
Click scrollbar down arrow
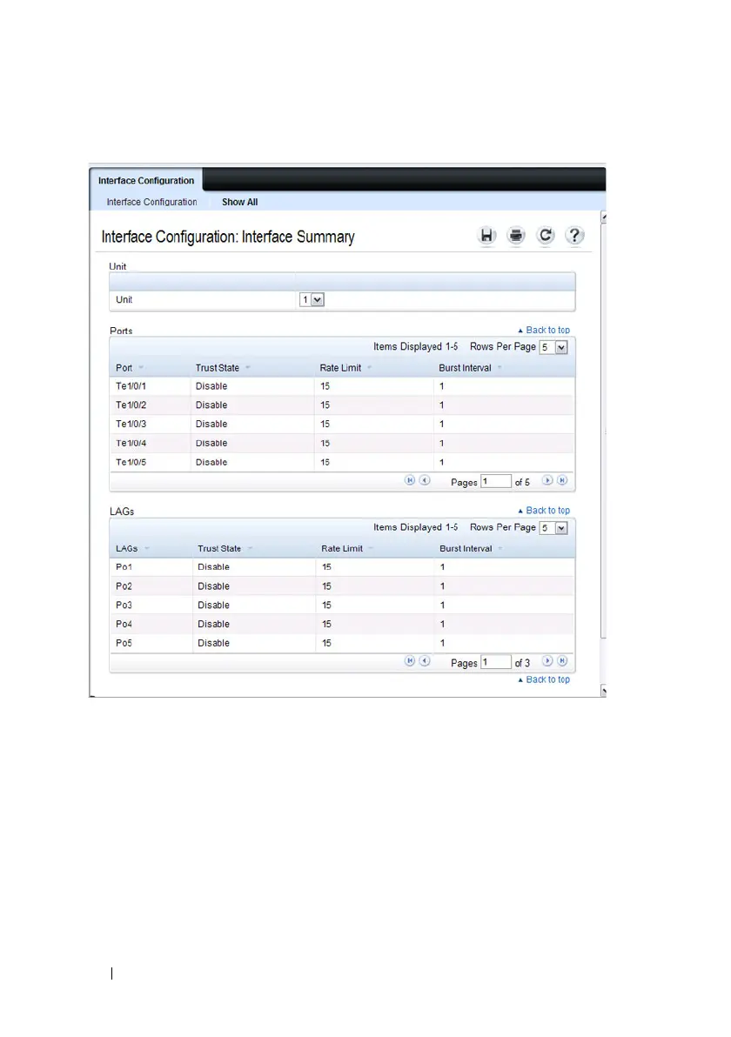coord(603,691)
